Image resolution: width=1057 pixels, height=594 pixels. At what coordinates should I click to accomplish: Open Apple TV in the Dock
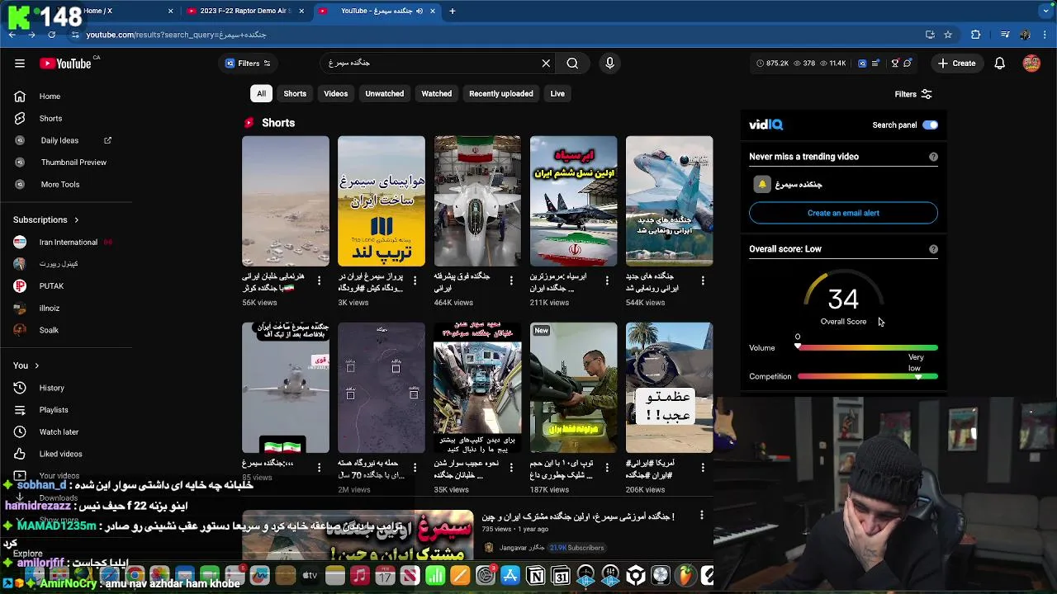310,575
